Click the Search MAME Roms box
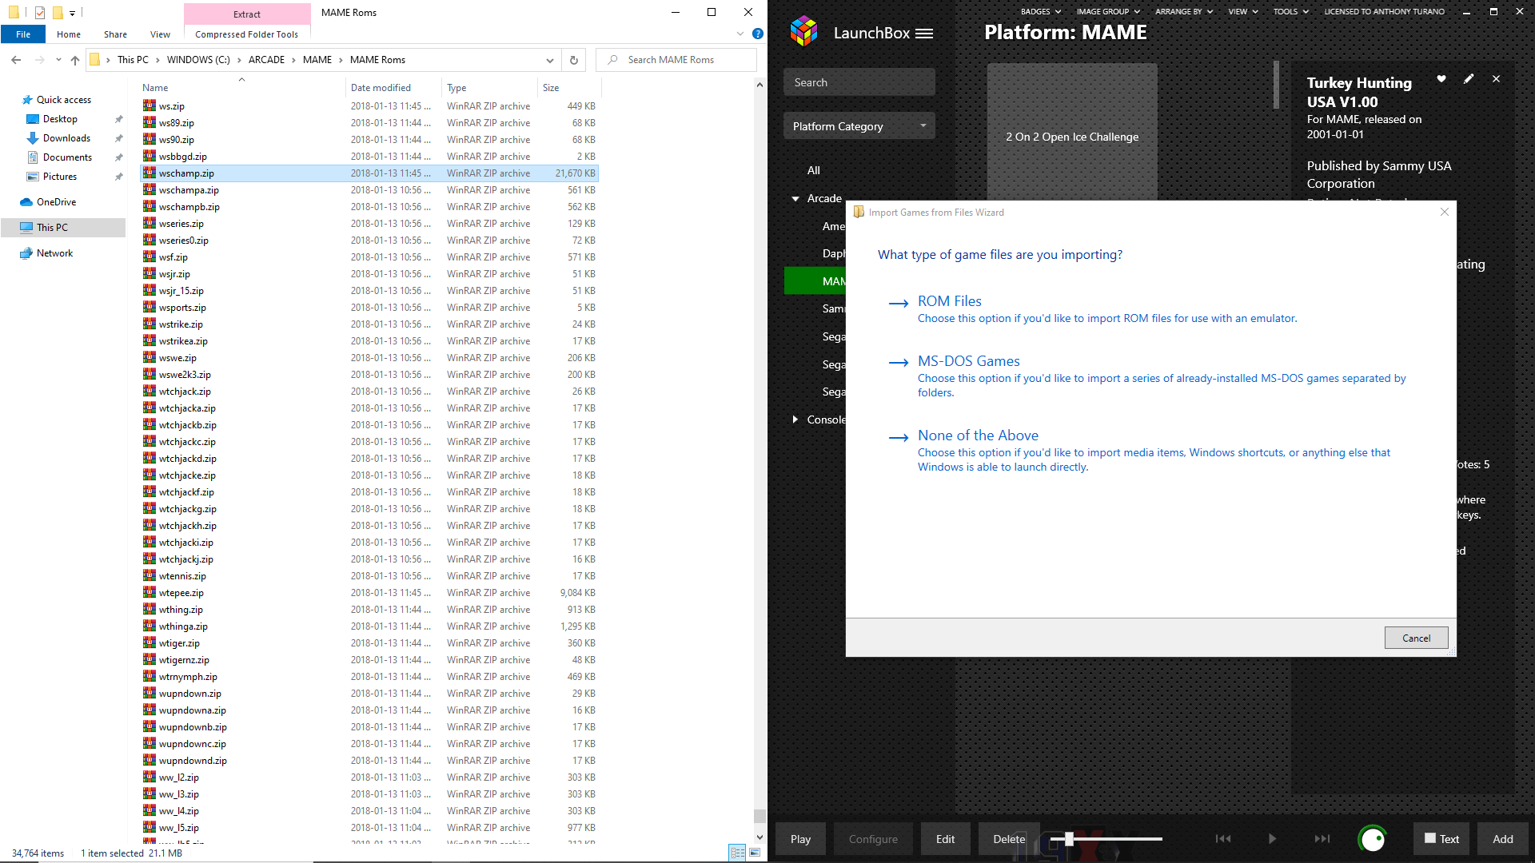 676,60
